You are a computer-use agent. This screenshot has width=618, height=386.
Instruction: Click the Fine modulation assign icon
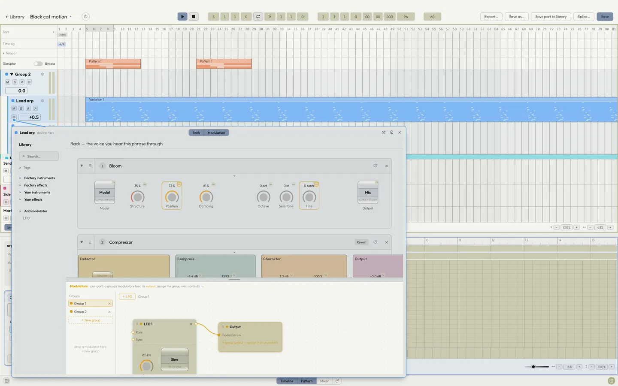pyautogui.click(x=316, y=184)
